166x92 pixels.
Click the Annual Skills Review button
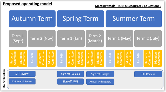pos(100,82)
